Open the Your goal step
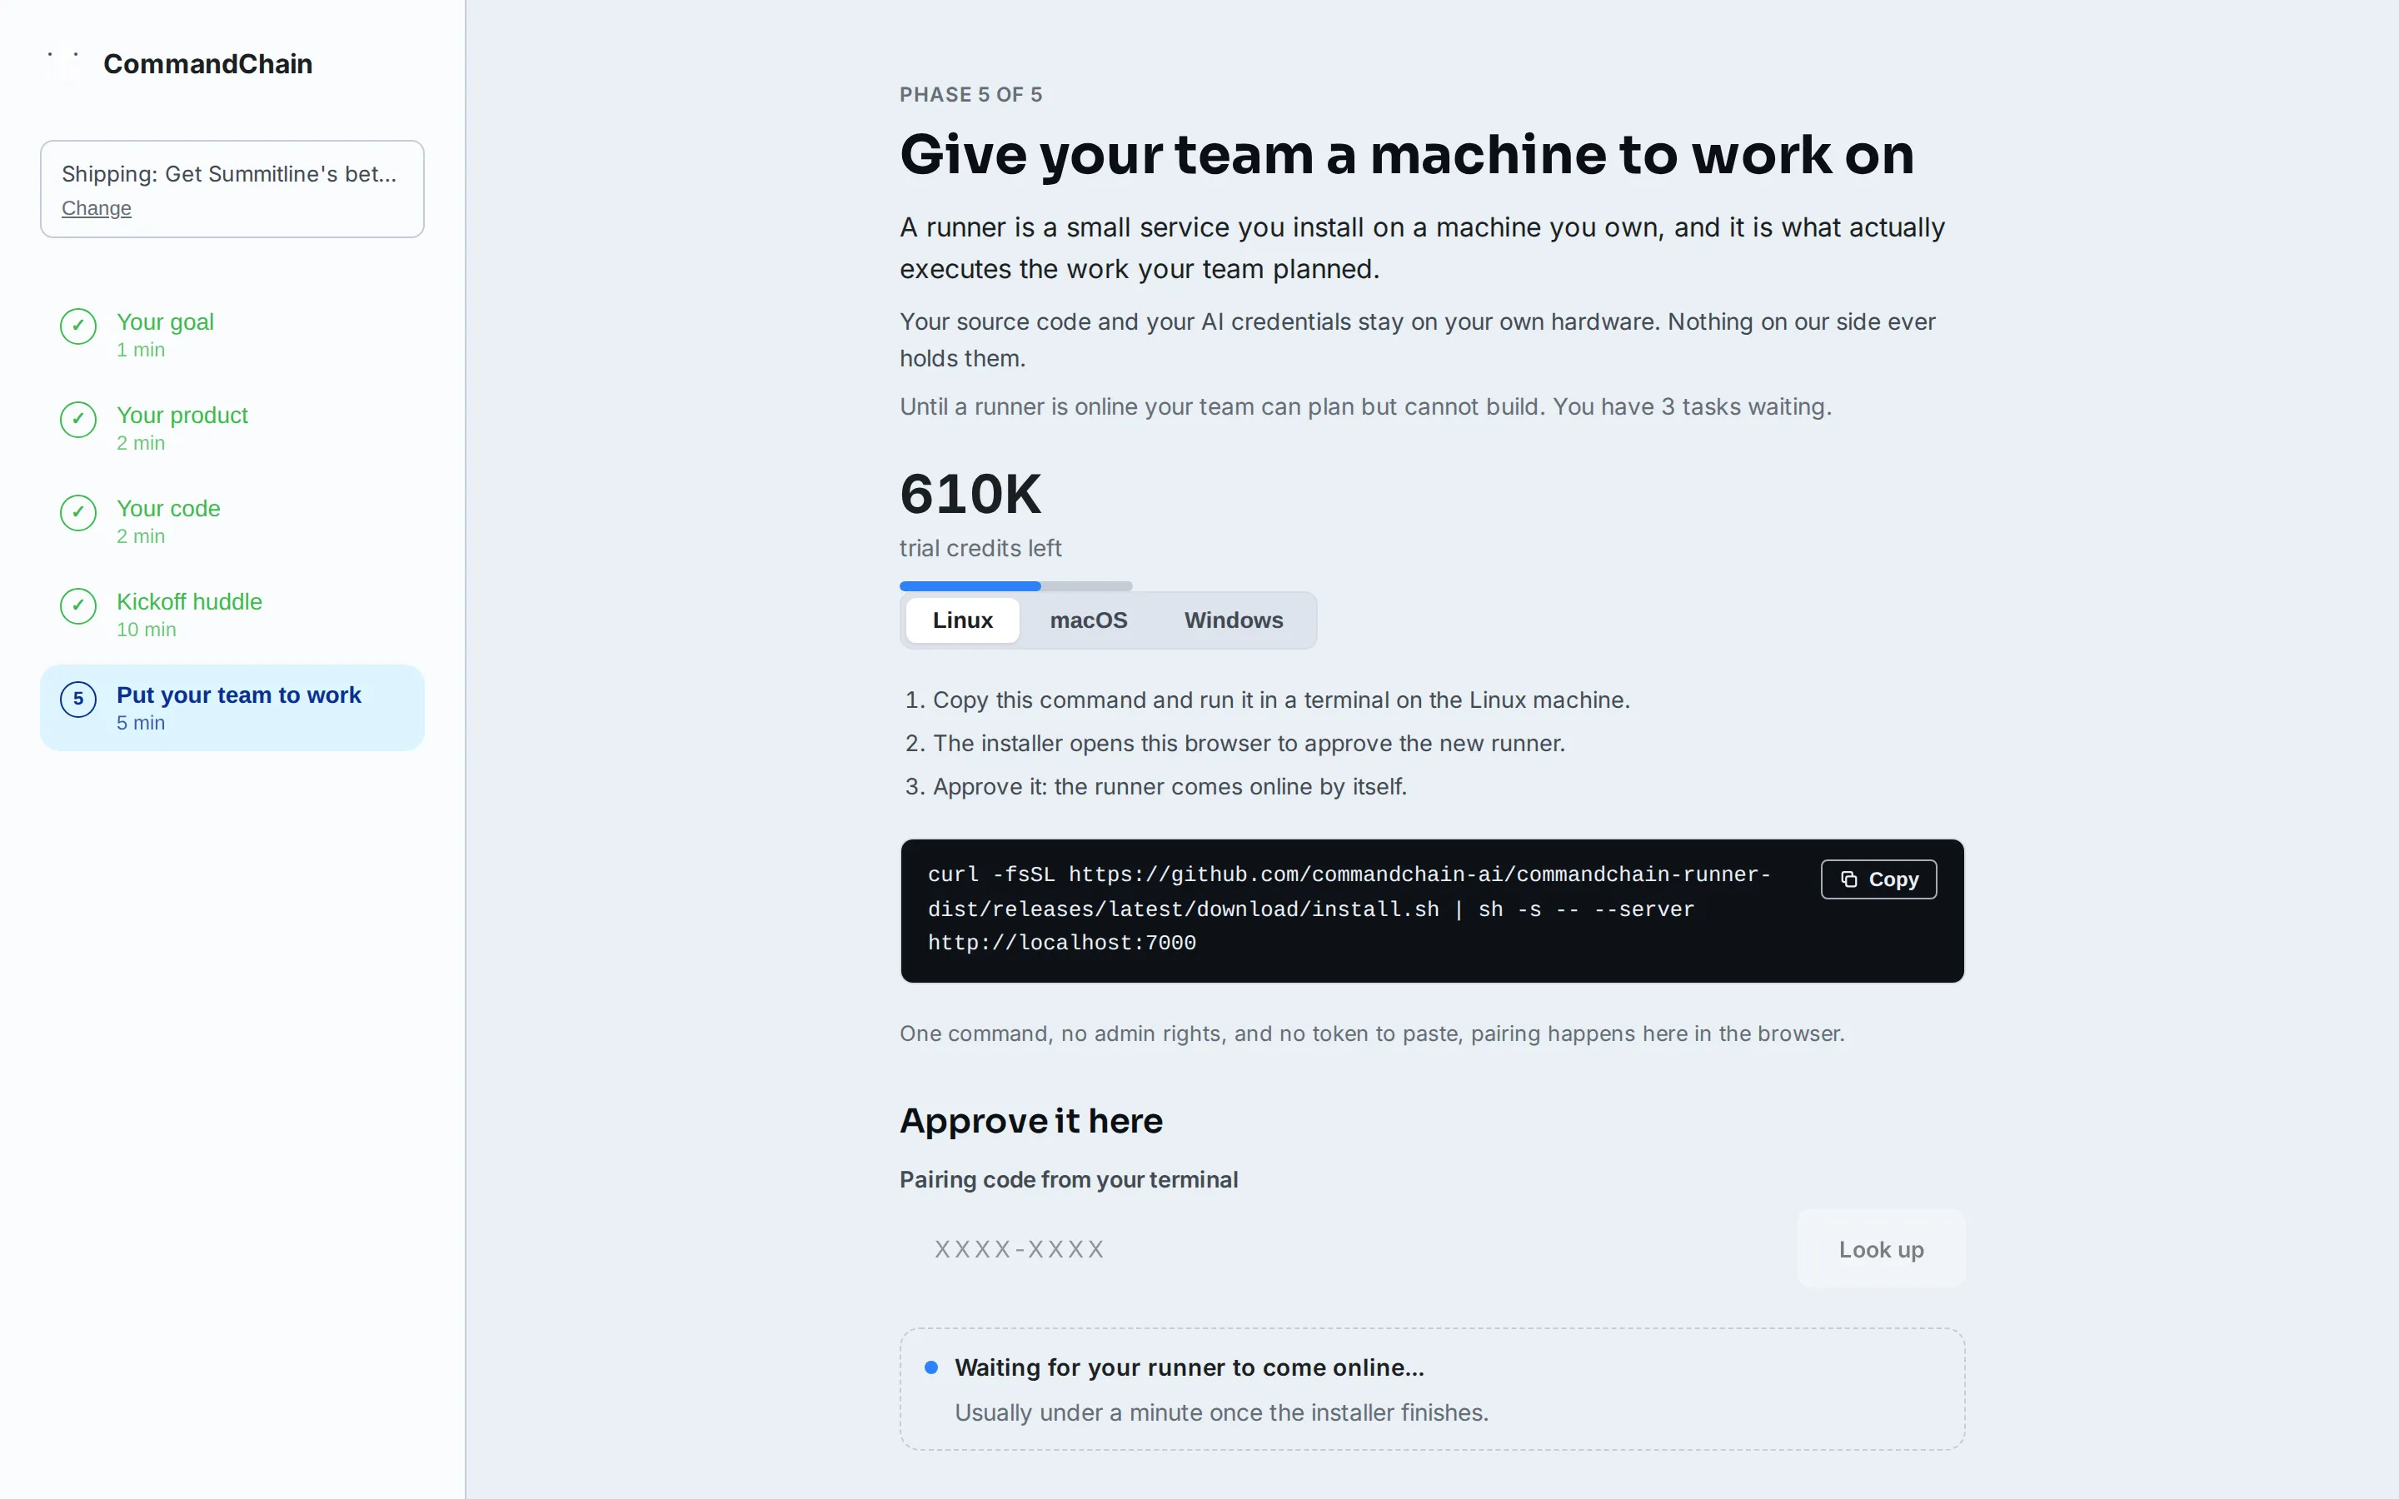The height and width of the screenshot is (1499, 2399). (x=232, y=334)
